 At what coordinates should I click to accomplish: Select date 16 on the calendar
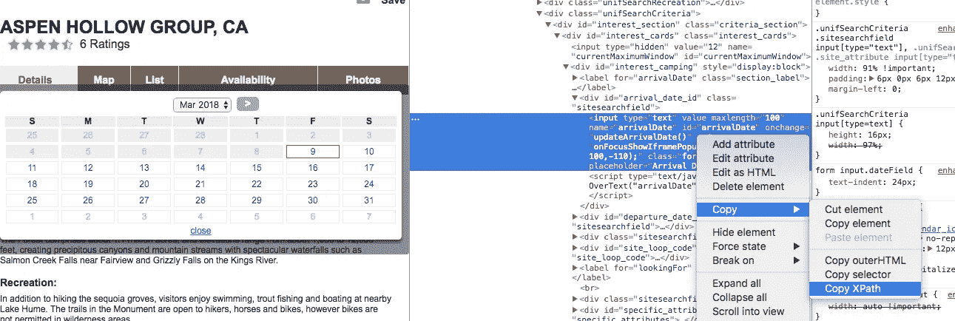tap(313, 168)
